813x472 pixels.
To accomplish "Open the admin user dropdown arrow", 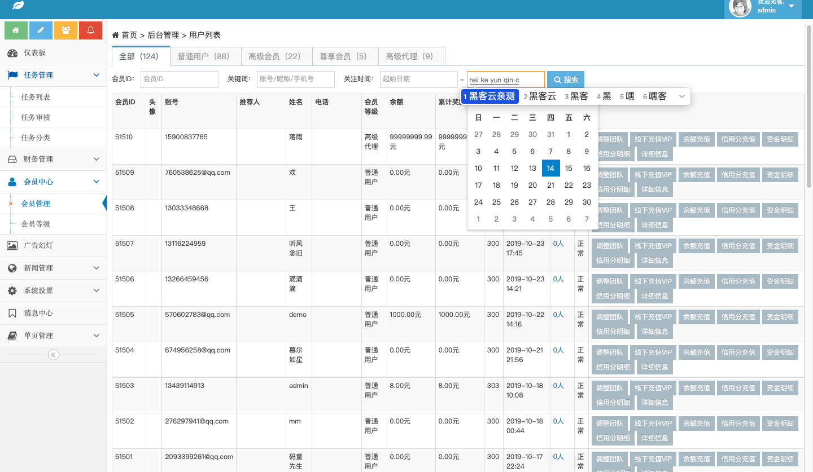I will tap(791, 6).
